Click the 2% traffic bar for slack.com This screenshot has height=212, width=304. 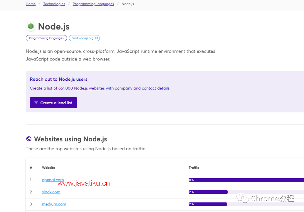point(208,192)
